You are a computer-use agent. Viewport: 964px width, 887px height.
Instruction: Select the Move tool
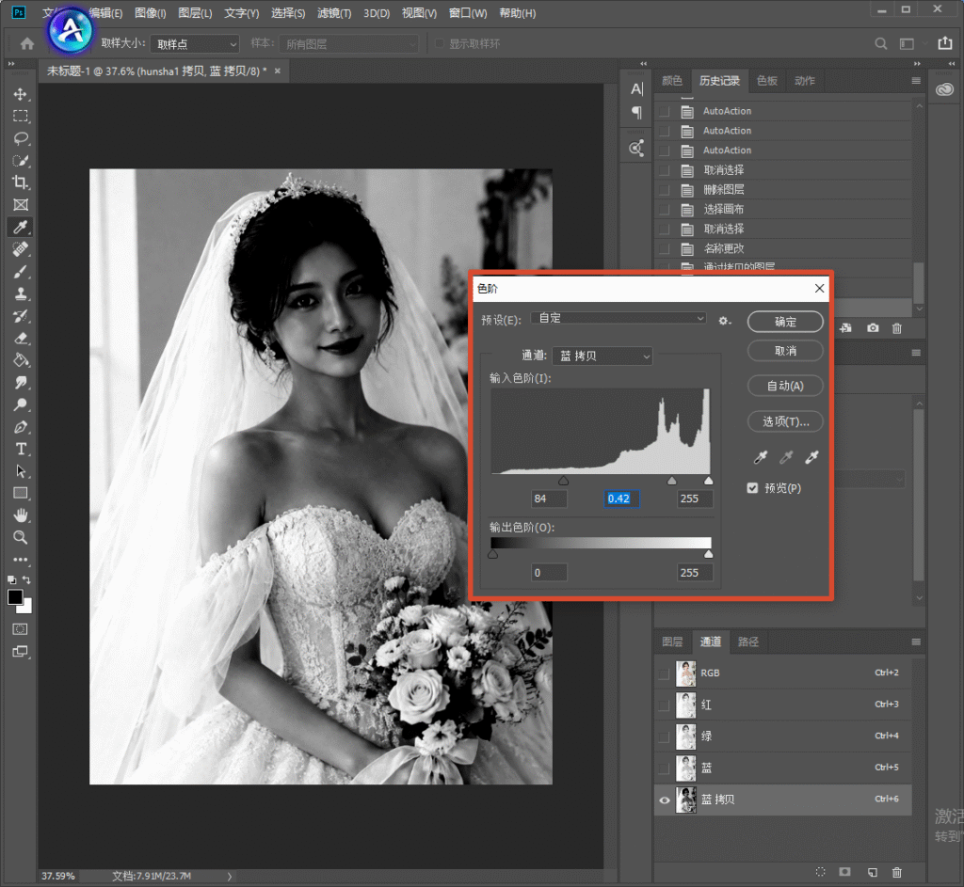tap(21, 94)
